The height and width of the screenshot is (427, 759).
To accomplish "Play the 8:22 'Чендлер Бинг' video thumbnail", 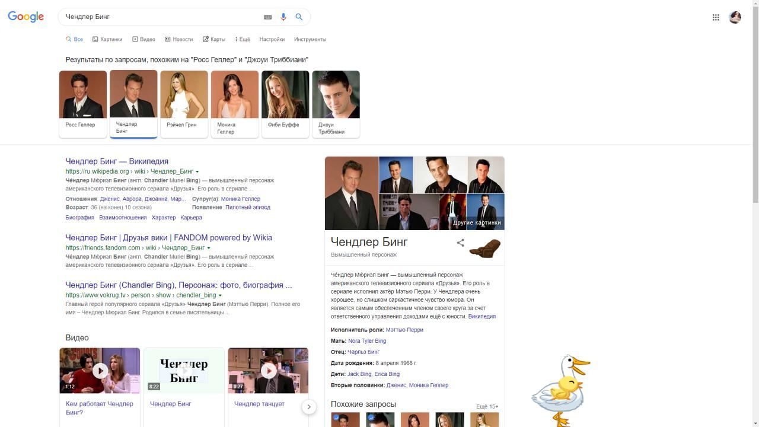I will pos(184,371).
